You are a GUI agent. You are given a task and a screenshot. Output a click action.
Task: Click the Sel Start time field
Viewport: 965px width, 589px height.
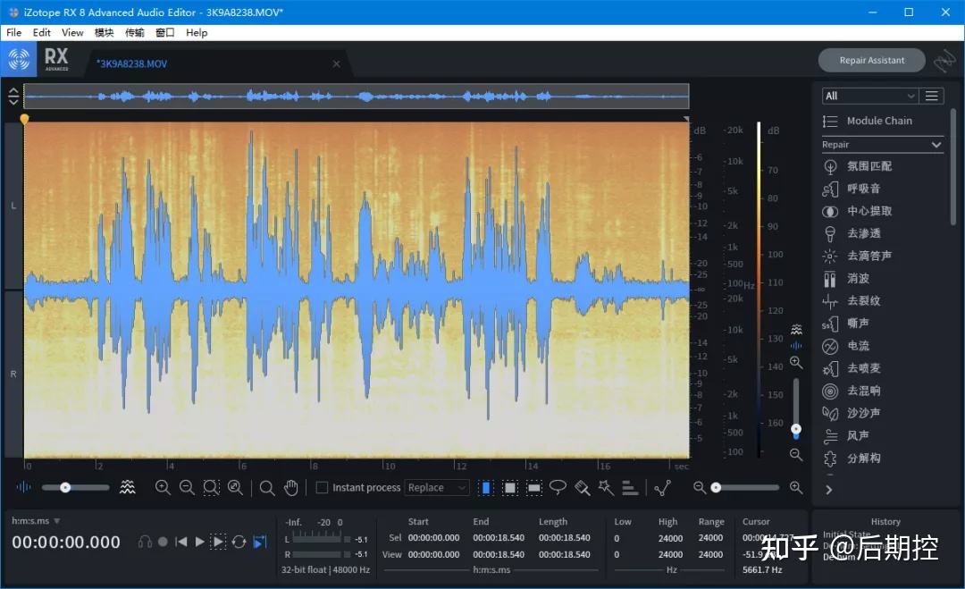click(434, 537)
